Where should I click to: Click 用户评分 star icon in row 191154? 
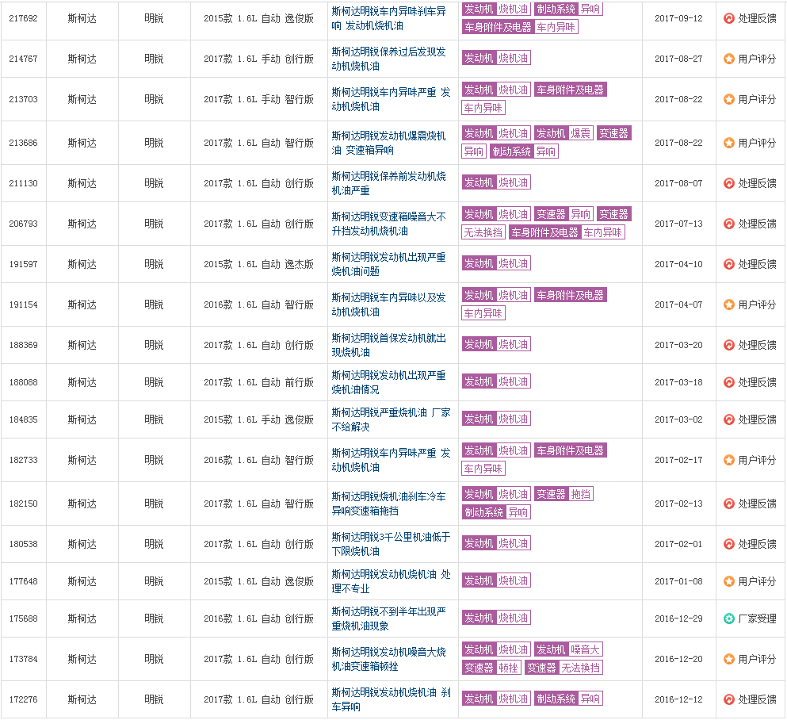pyautogui.click(x=729, y=304)
